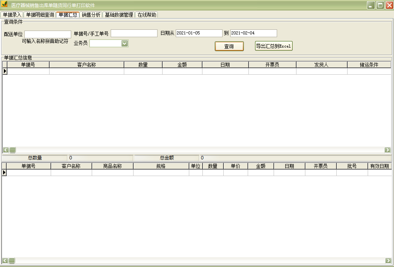Click the detail table horizontal scrollbar thumb
Viewport: 394px width, 267px height.
[12, 260]
